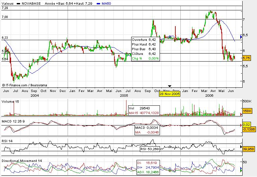
Task: Click the MACD 12 26 9 panel title
Action: (13, 121)
